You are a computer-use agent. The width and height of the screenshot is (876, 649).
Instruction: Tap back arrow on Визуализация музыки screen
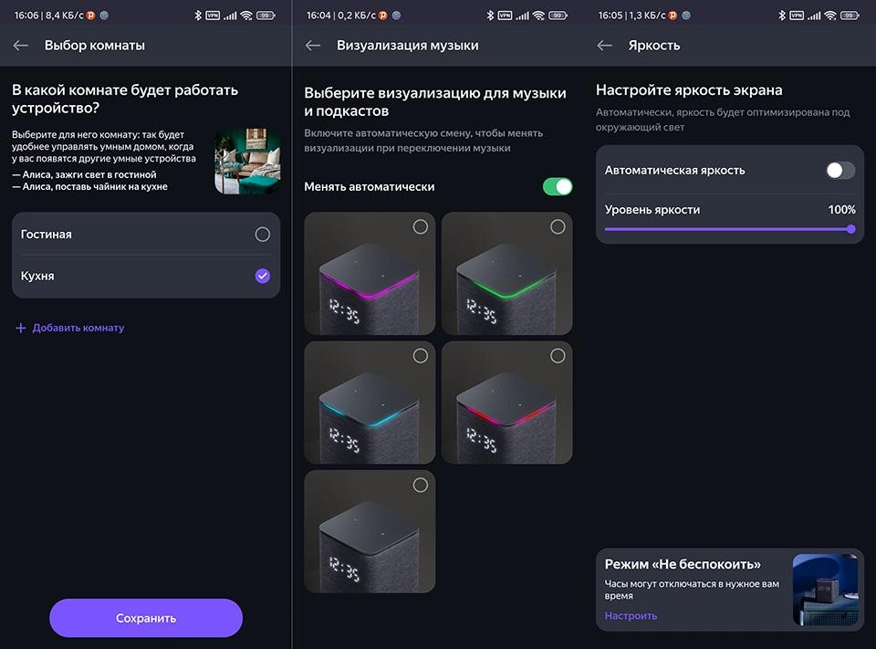point(313,46)
